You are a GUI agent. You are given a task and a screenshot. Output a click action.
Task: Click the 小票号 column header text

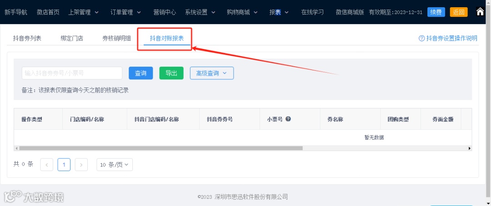[x=275, y=119]
